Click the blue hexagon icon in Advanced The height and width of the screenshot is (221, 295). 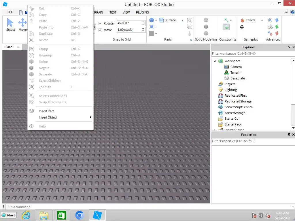coord(270,20)
